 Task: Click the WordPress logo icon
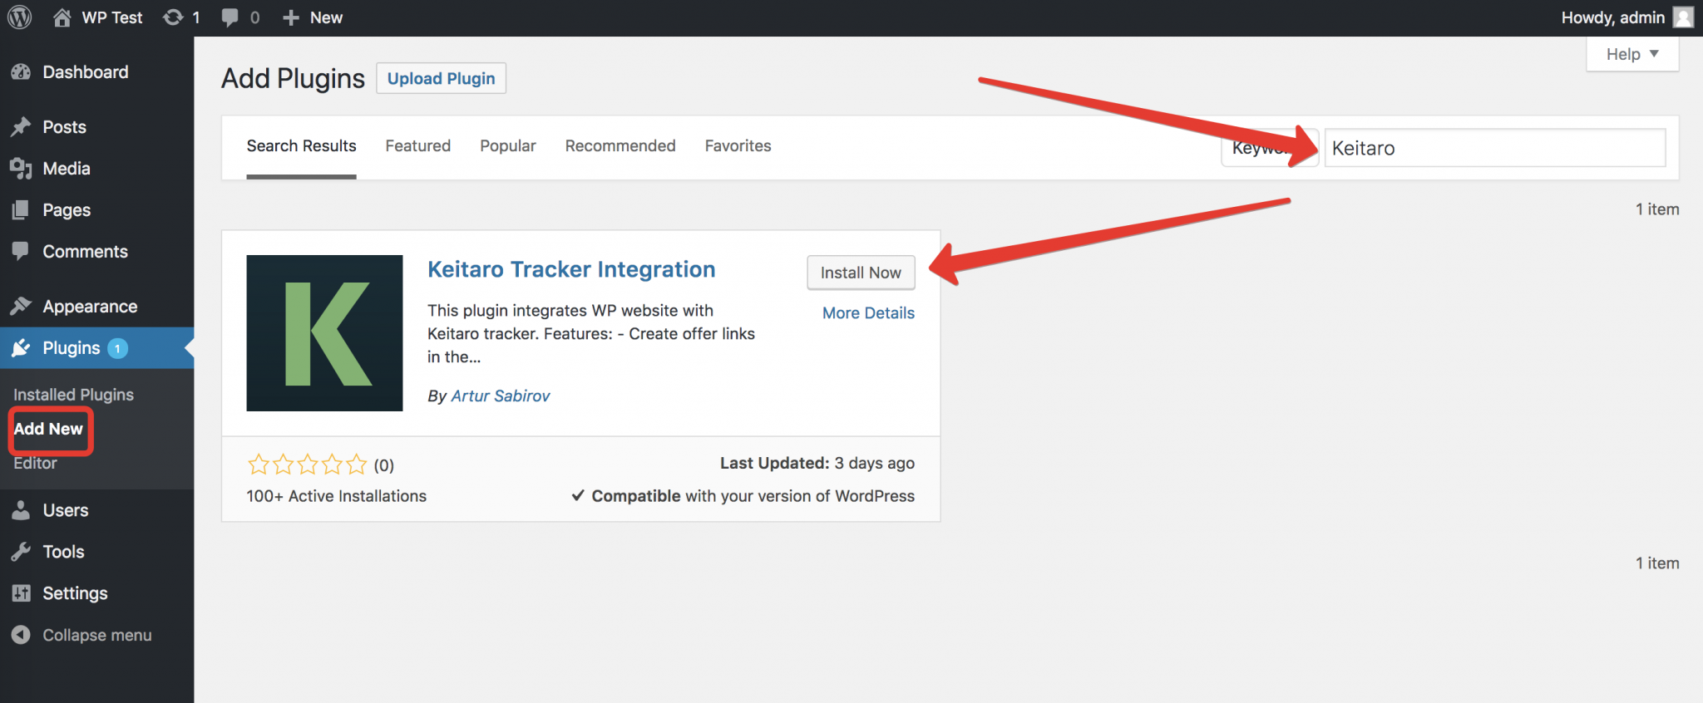pos(19,17)
